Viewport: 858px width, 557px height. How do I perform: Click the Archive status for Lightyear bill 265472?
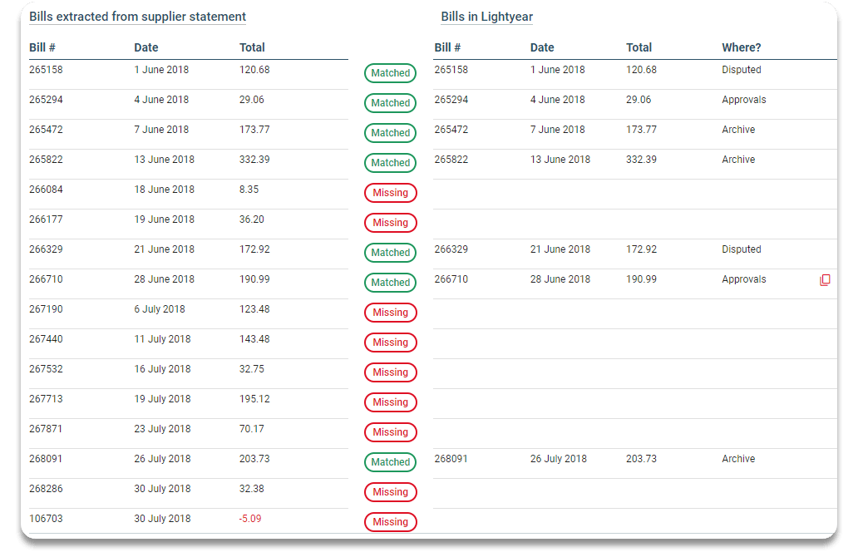(738, 130)
